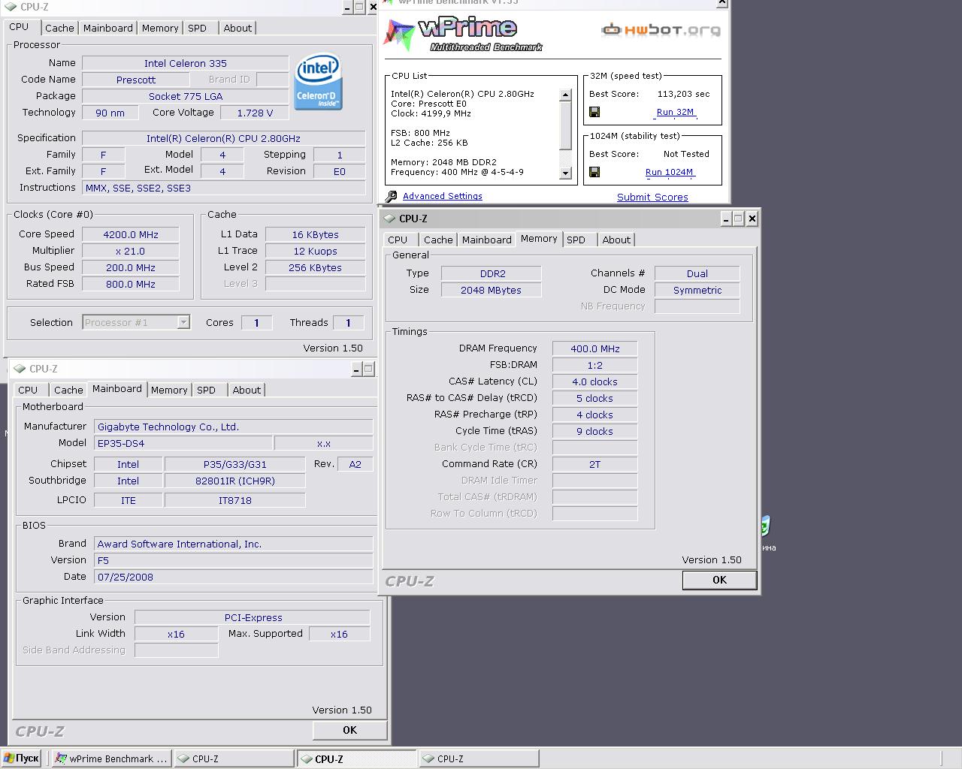Click the Rated FSB 800.0 MHz field
Screen dimensions: 962x769
[x=131, y=284]
